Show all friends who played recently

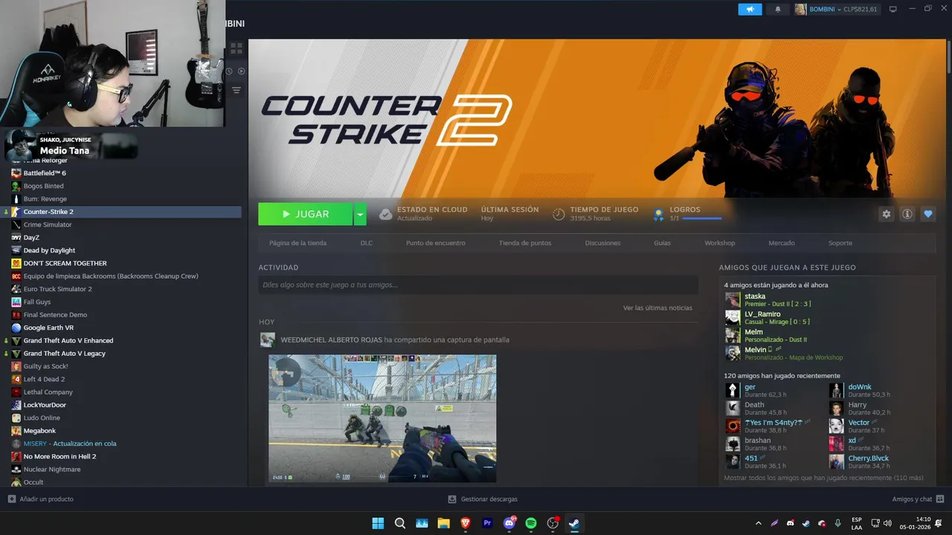point(823,478)
